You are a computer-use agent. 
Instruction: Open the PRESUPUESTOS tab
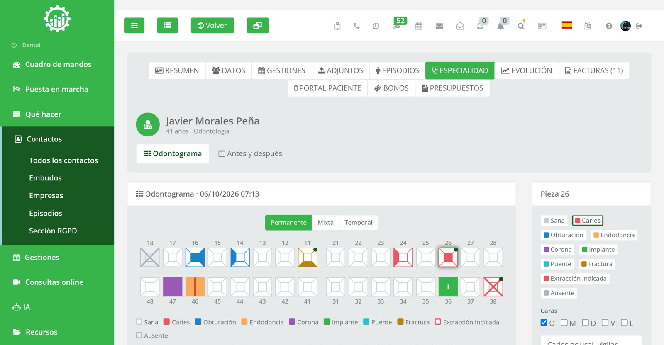click(452, 88)
